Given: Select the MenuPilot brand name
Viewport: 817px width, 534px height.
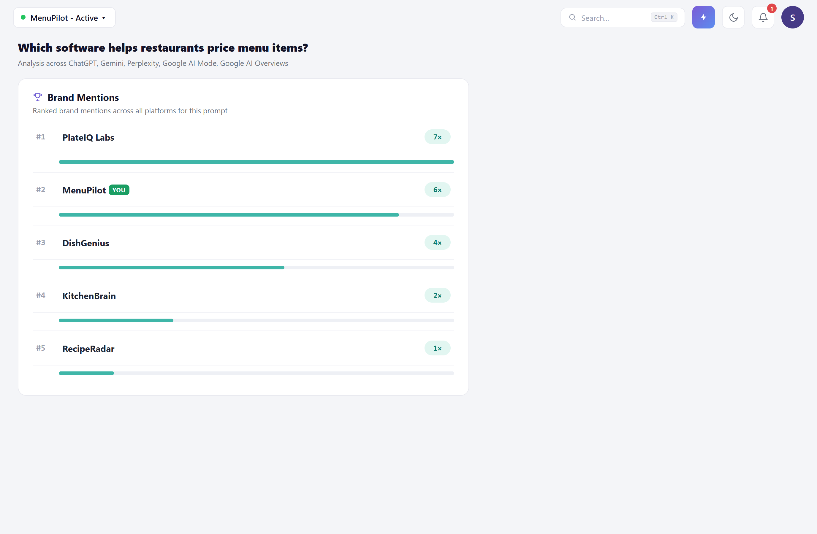Looking at the screenshot, I should 84,190.
